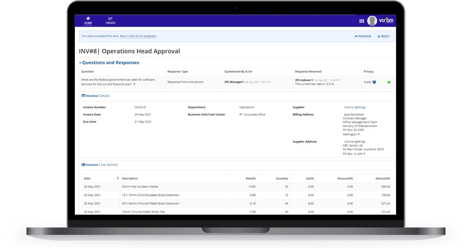Click the Public privacy group icon
This screenshot has width=469, height=248.
[x=374, y=82]
